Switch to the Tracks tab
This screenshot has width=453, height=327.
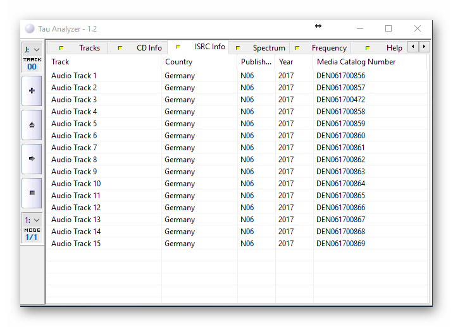pos(89,48)
